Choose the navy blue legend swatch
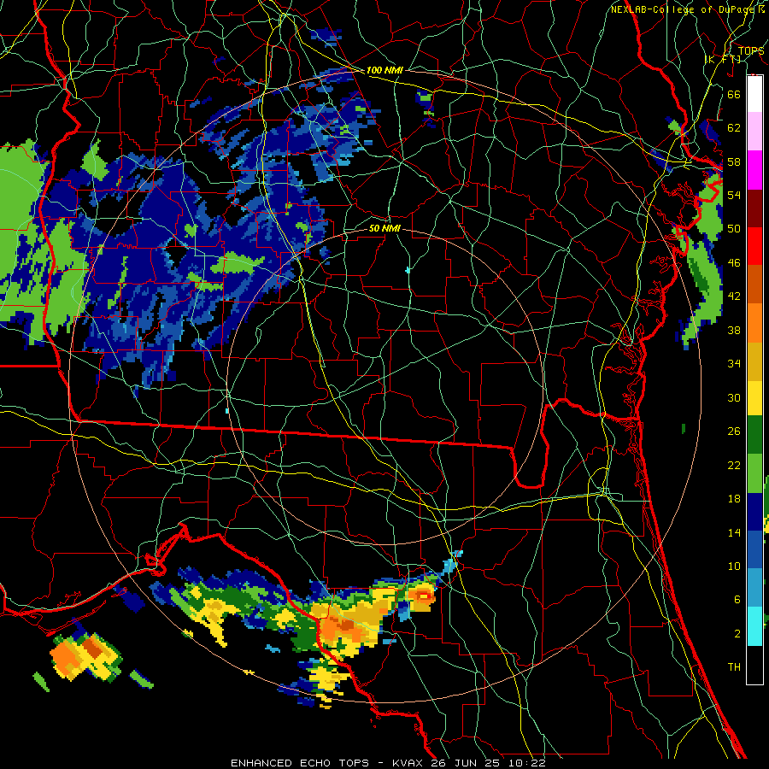The width and height of the screenshot is (769, 769). coord(754,512)
